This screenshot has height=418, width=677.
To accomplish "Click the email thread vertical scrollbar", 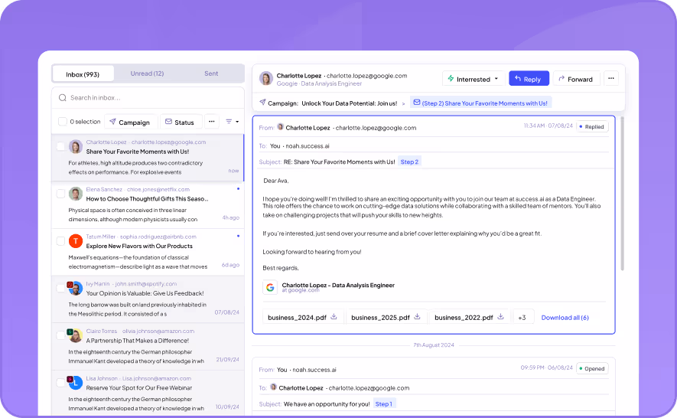I will (622, 194).
